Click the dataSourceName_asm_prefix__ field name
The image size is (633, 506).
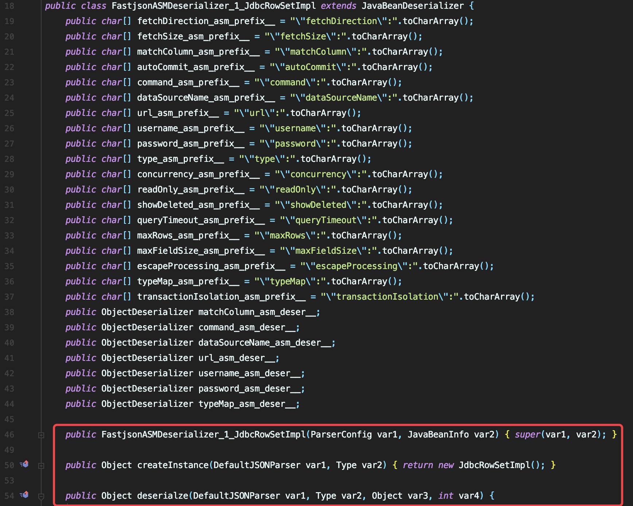(206, 98)
